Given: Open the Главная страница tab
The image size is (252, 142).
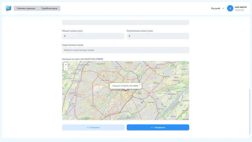Looking at the screenshot, I should coord(26,8).
